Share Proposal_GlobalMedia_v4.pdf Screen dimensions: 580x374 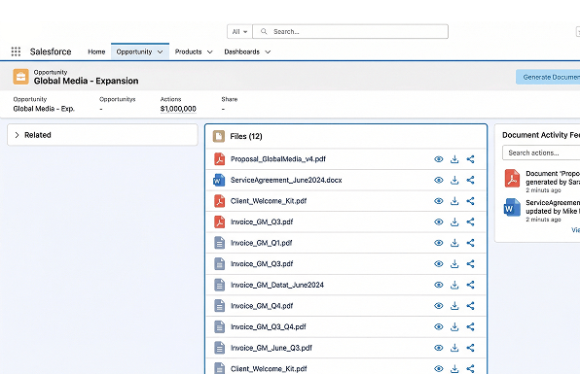coord(470,159)
